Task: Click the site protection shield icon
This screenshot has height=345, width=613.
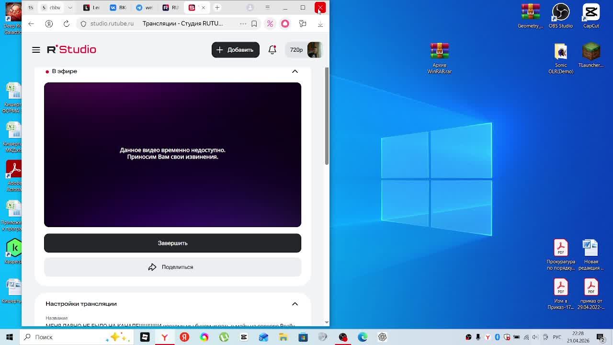Action: (83, 23)
